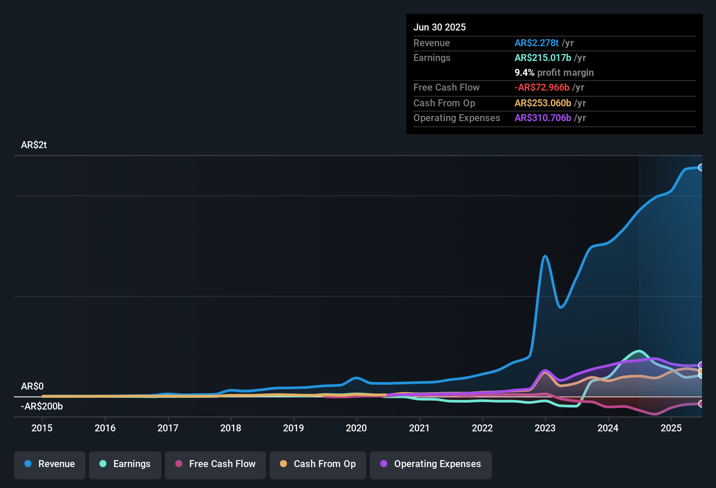The image size is (716, 488).
Task: Select the 2023 label on the x-axis
Action: pyautogui.click(x=545, y=428)
